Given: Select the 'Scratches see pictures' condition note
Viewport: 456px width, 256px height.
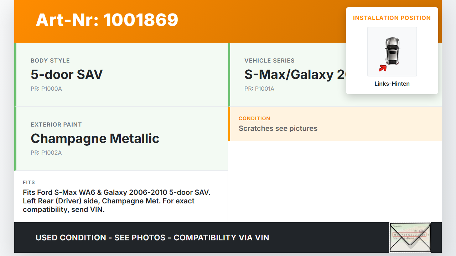Looking at the screenshot, I should [x=278, y=128].
